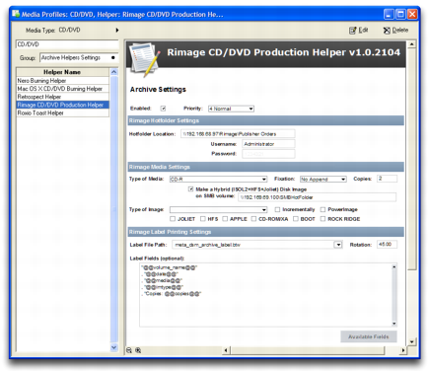Click the Helper Name column header
429x372 pixels.
pos(62,72)
